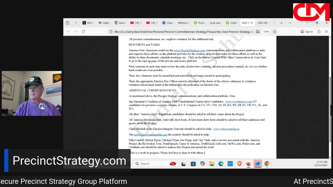Click the poinsettia search highlight icon

(x=173, y=164)
